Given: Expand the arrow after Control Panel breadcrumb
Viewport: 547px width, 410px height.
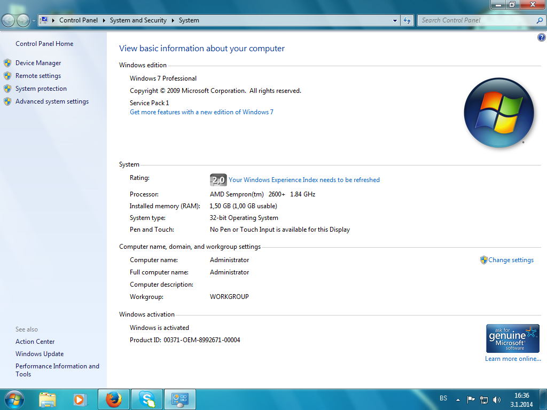Looking at the screenshot, I should [104, 20].
